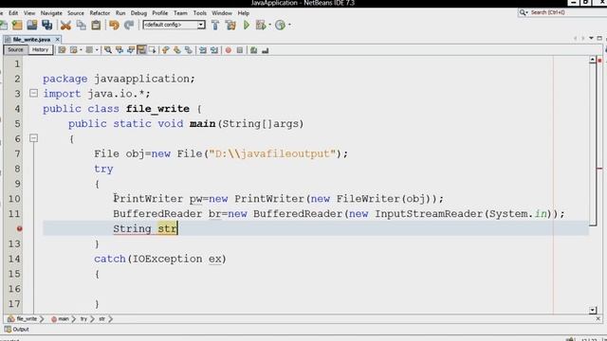Image resolution: width=607 pixels, height=341 pixels.
Task: Open the Window menu
Action: pyautogui.click(x=222, y=12)
